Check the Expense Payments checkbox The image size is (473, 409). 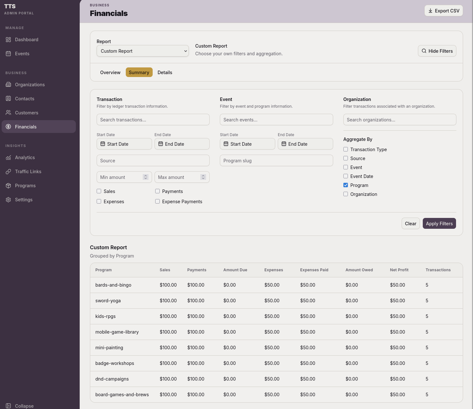point(157,201)
